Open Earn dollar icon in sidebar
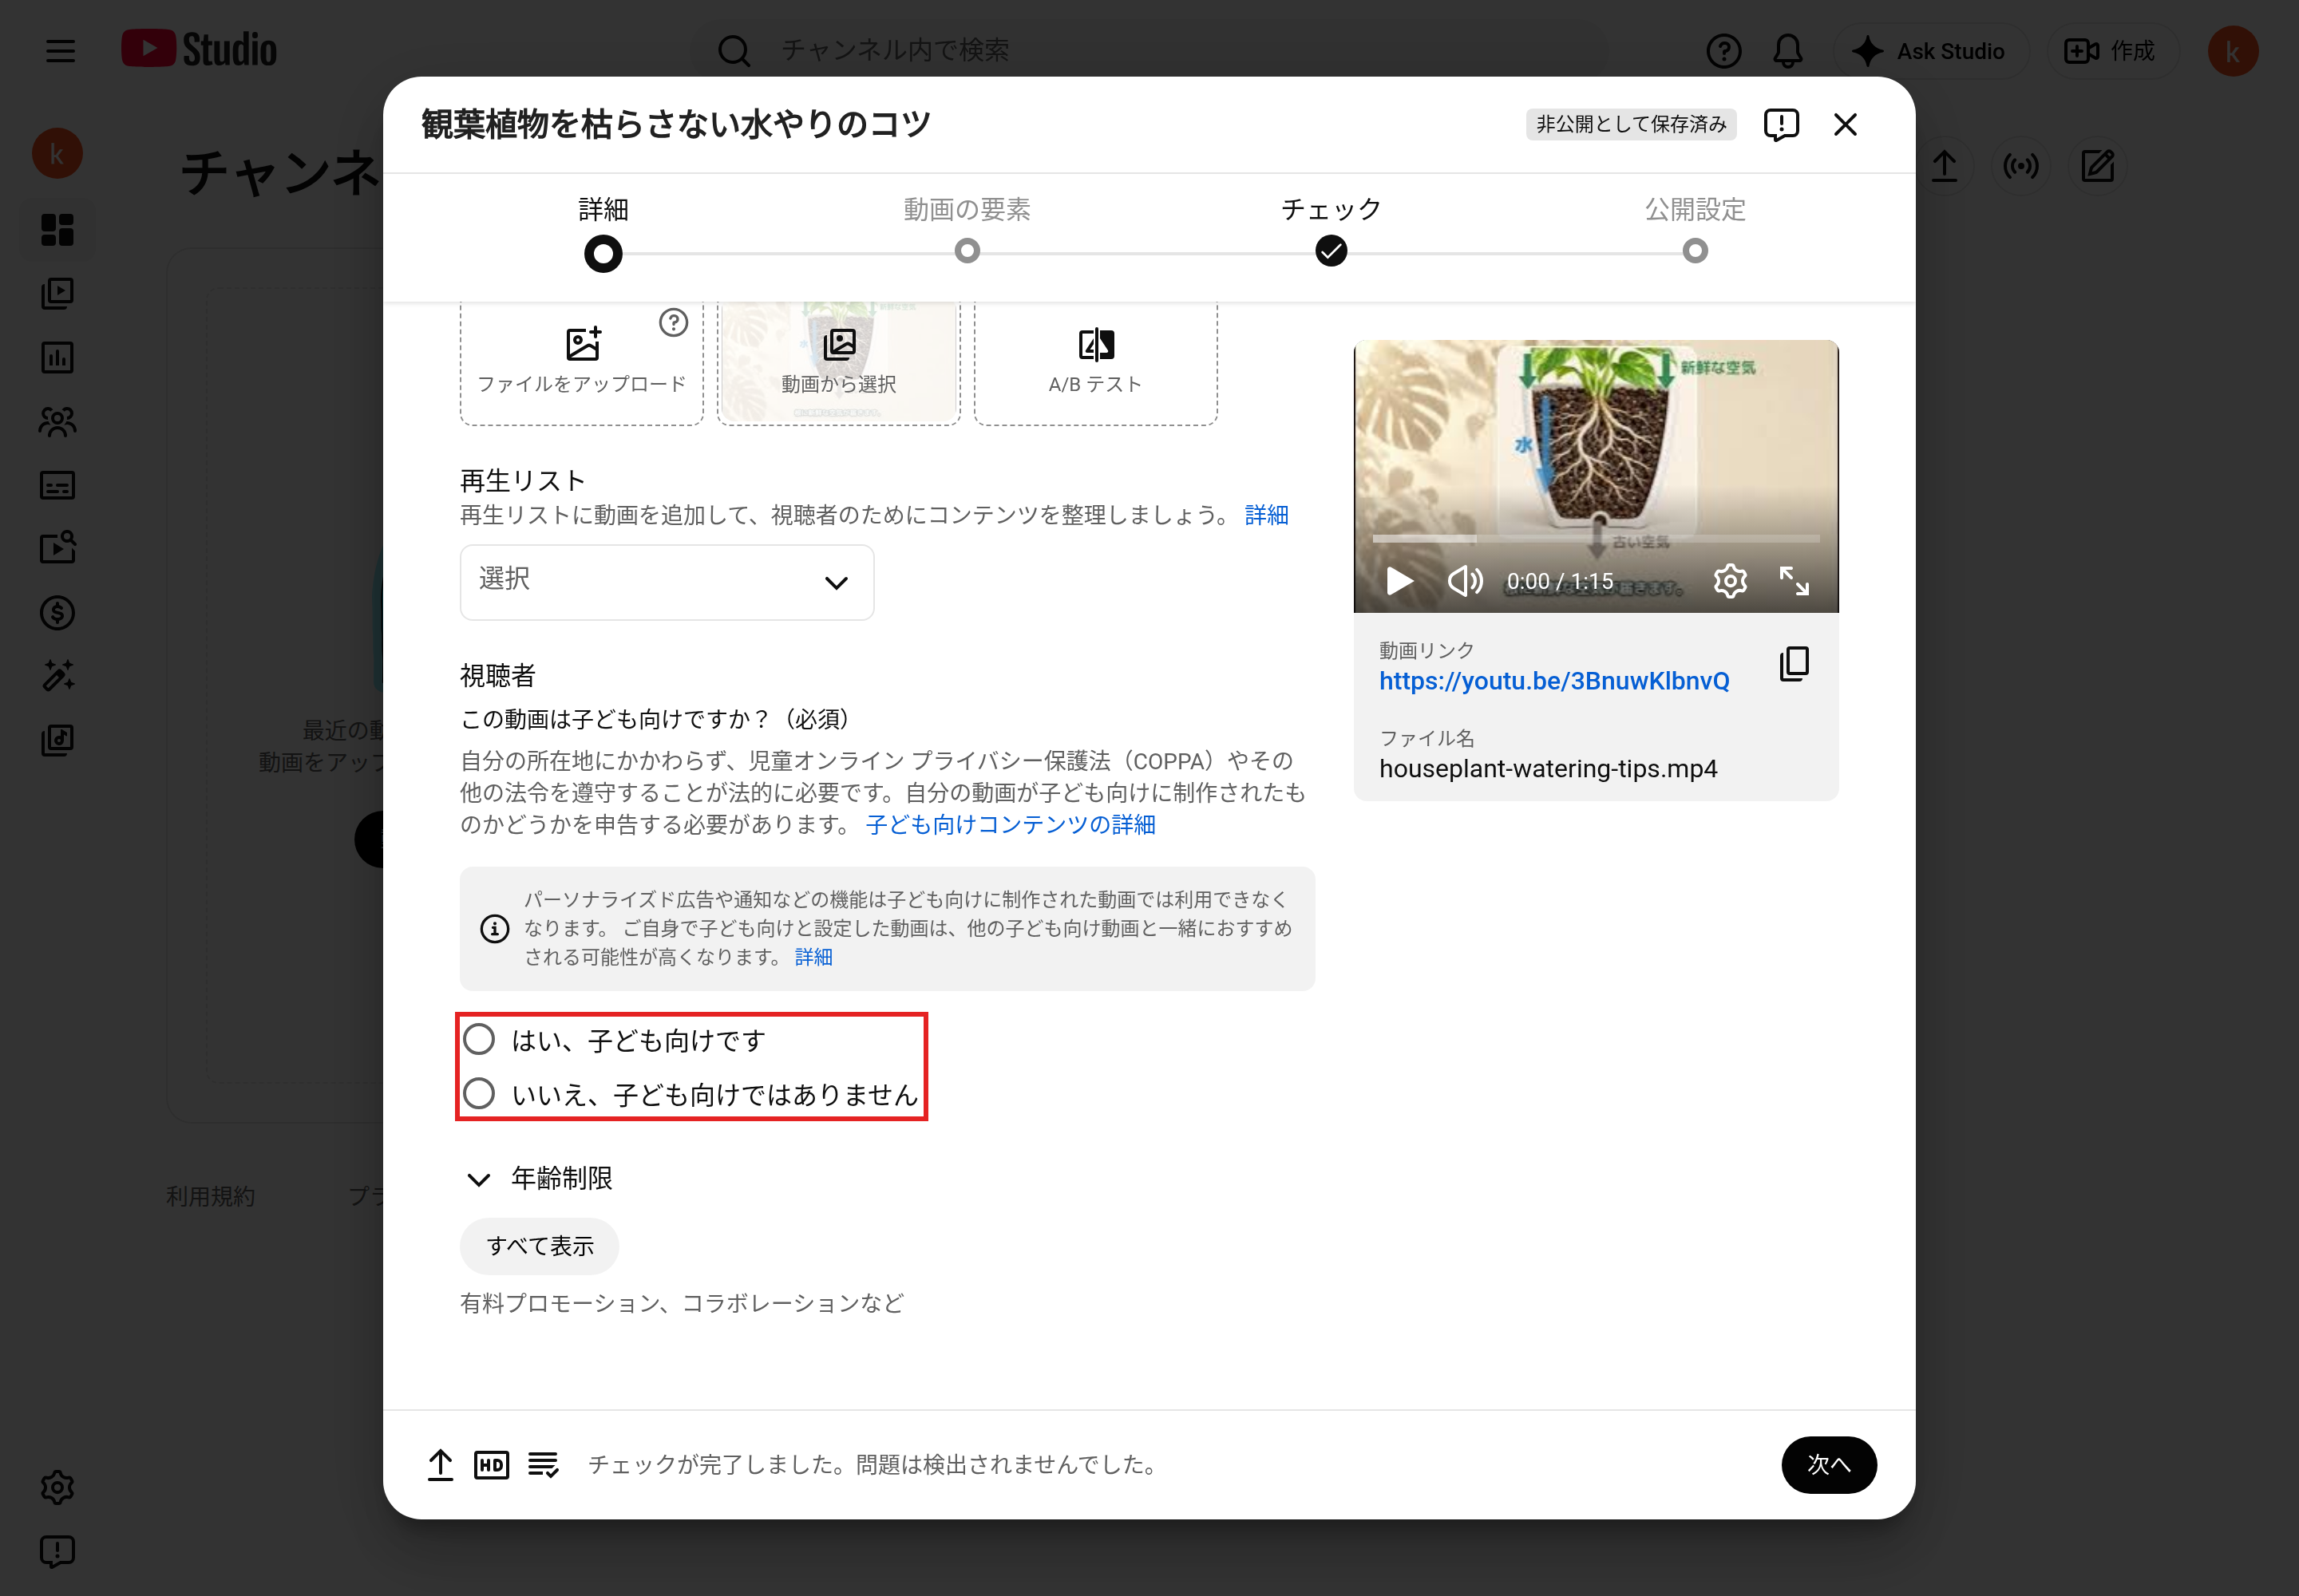This screenshot has height=1596, width=2299. (x=57, y=612)
